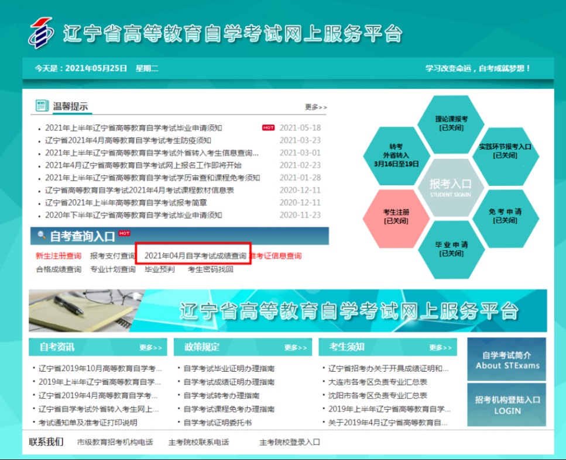Open notice 辽宁省2021年4月考生防疫须知
Screen dimensions: 566x460
click(128, 140)
